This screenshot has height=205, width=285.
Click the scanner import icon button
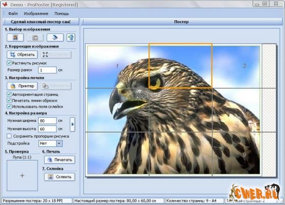[x=55, y=38]
